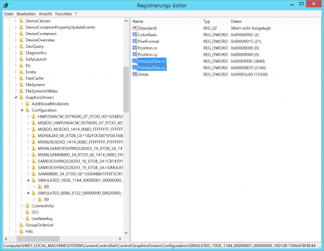Select the Stride value icon
This screenshot has height=251, width=324.
click(x=135, y=74)
